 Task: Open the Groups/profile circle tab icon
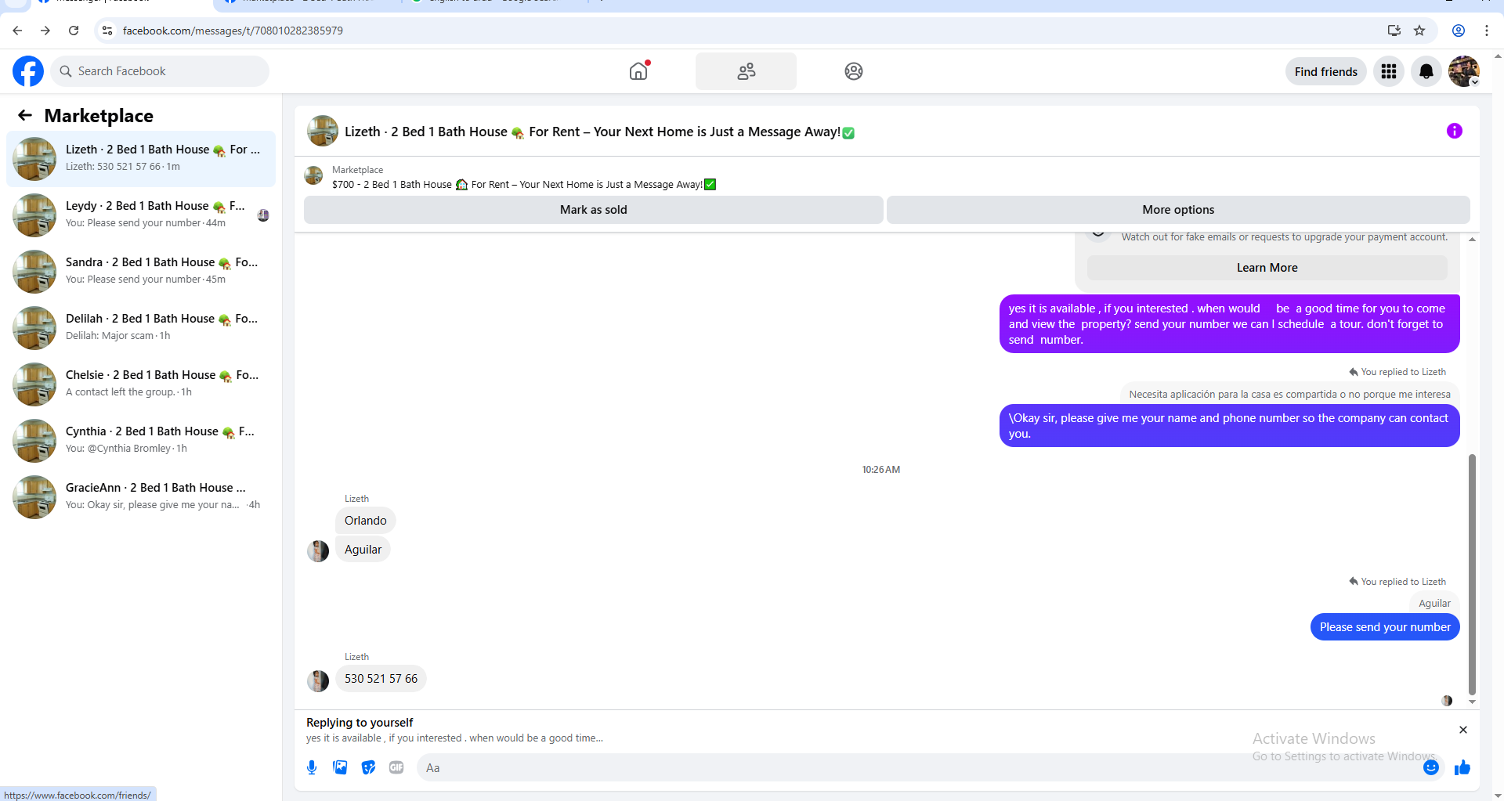coord(853,71)
